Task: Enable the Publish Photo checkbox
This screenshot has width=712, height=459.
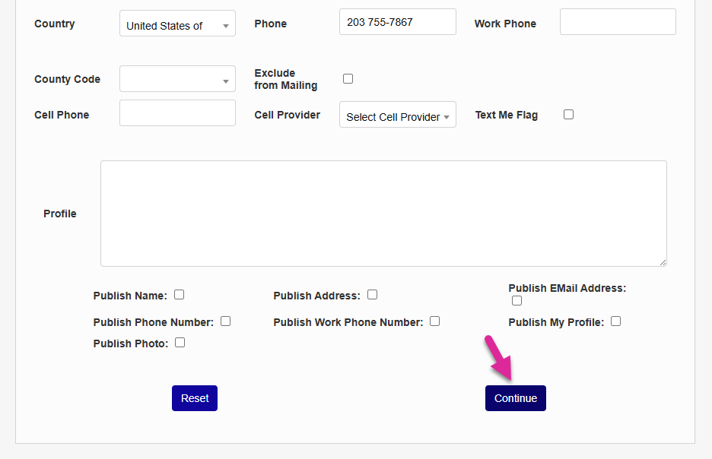Action: click(180, 343)
